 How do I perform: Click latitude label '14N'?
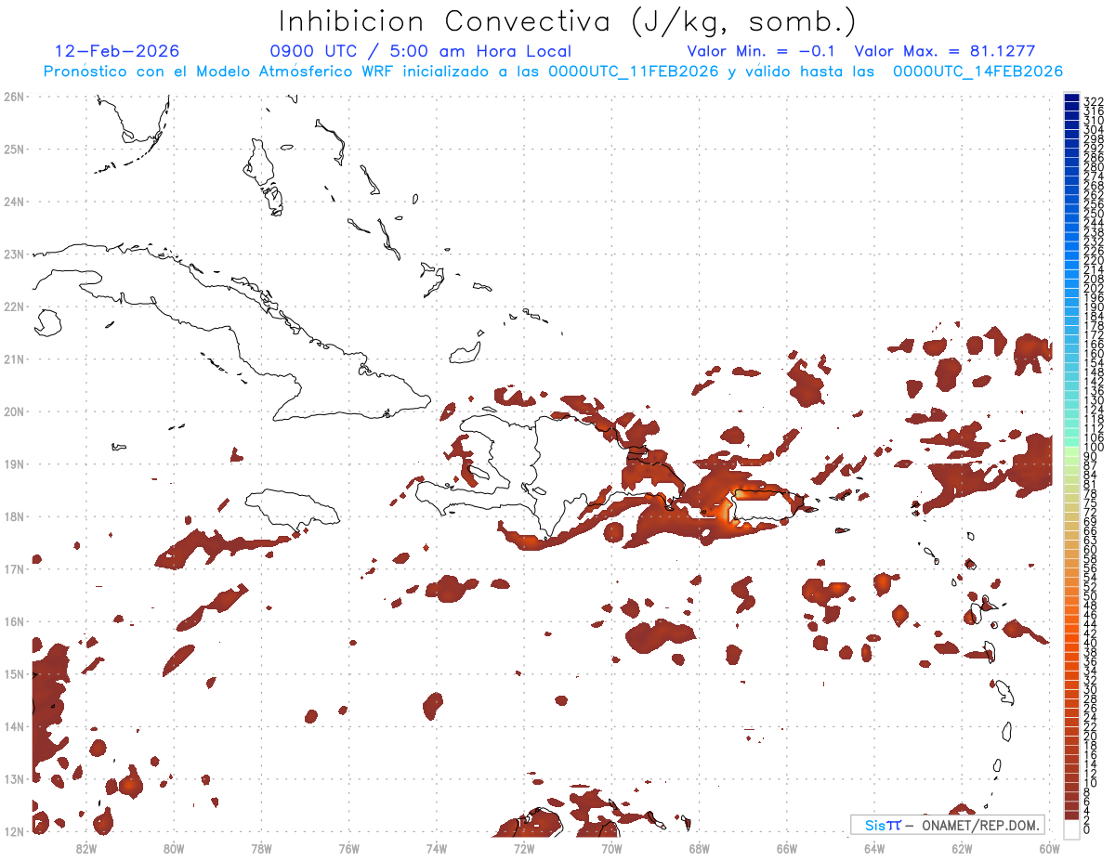[x=14, y=726]
